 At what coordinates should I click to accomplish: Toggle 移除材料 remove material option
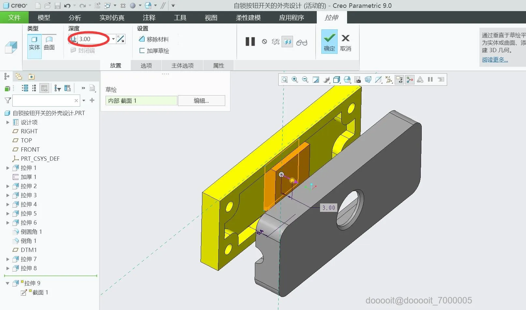(x=153, y=39)
